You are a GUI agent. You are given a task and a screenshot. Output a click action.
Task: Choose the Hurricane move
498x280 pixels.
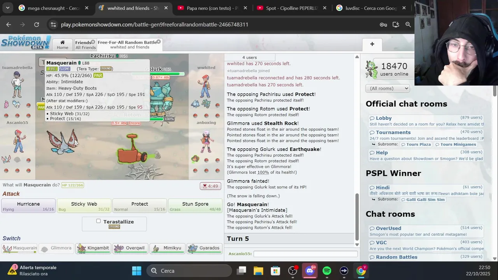point(28,206)
